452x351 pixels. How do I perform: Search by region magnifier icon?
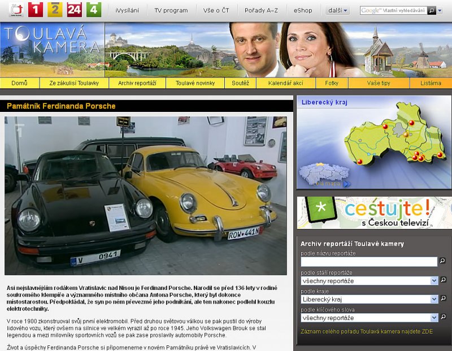(444, 298)
